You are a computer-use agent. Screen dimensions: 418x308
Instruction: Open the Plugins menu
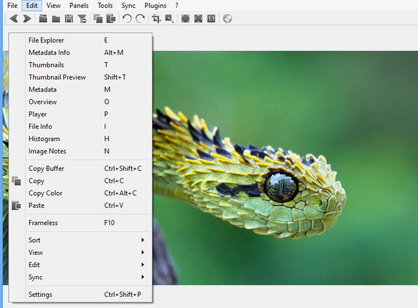click(x=155, y=6)
